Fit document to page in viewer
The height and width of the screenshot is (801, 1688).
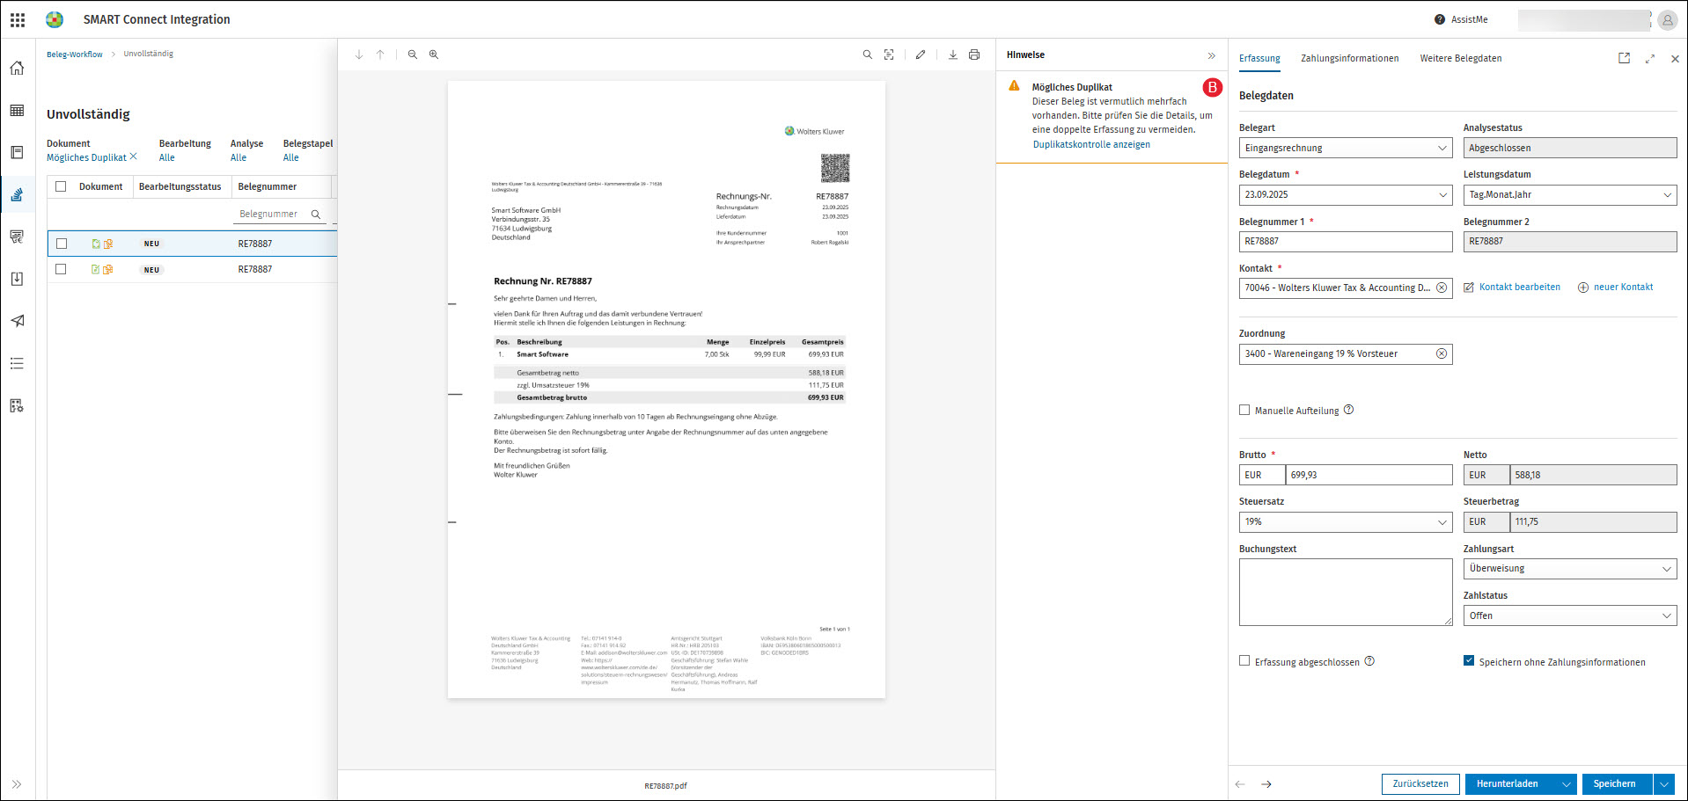pyautogui.click(x=889, y=55)
